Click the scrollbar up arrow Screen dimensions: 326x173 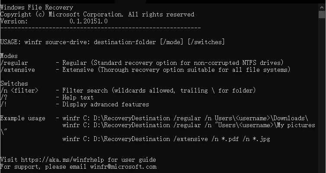click(x=322, y=7)
